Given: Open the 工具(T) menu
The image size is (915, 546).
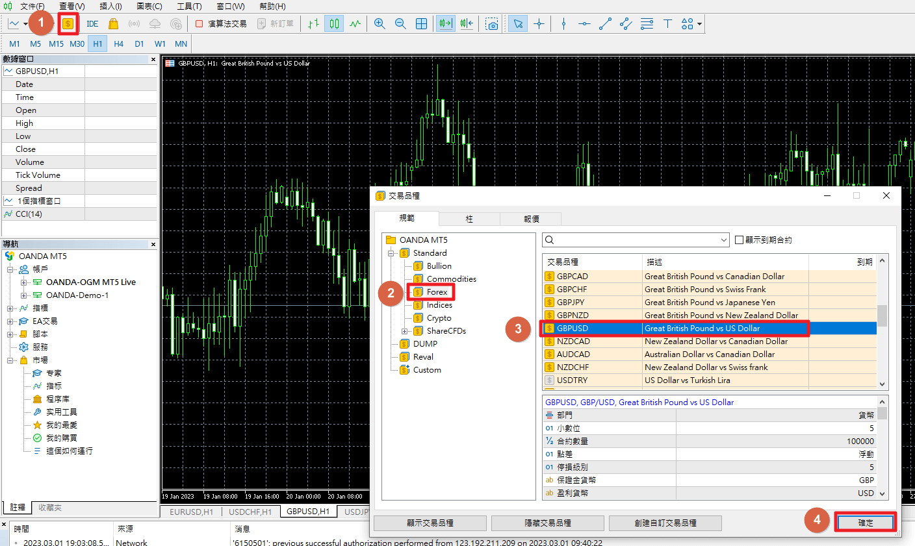Looking at the screenshot, I should [189, 6].
